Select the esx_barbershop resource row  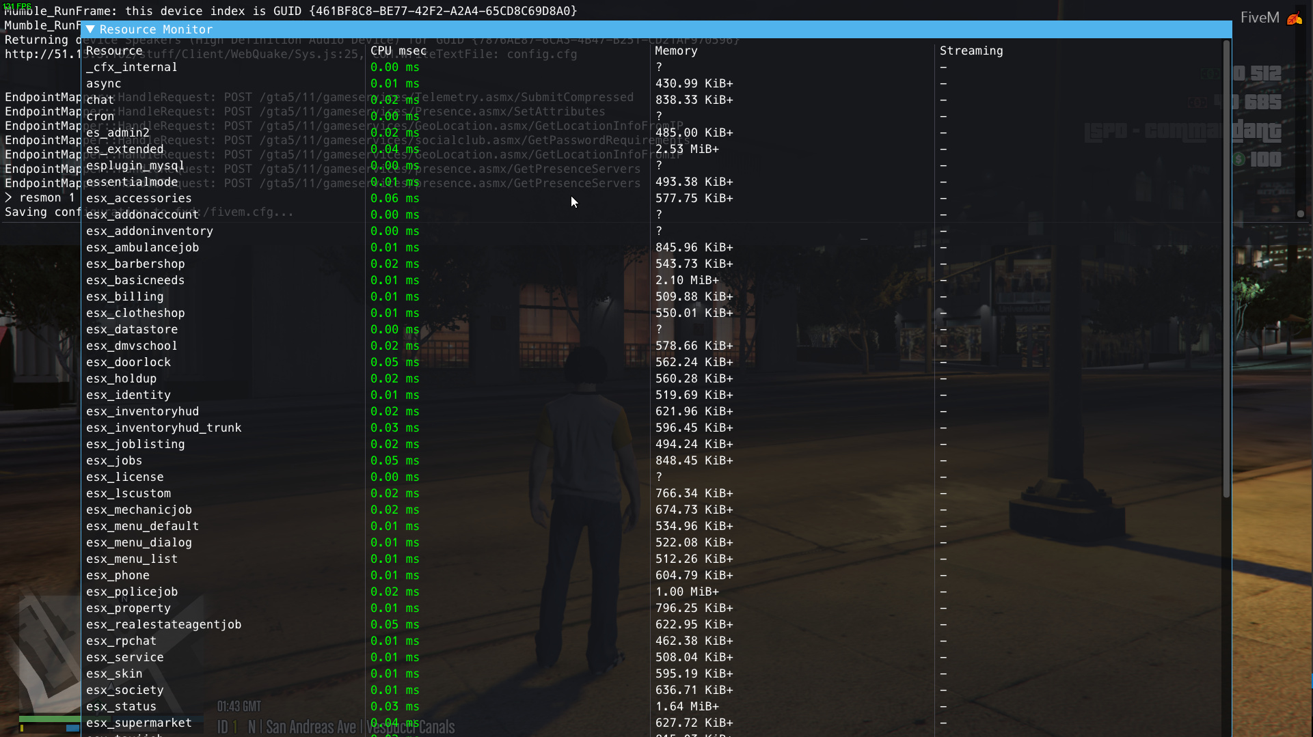[x=653, y=264]
